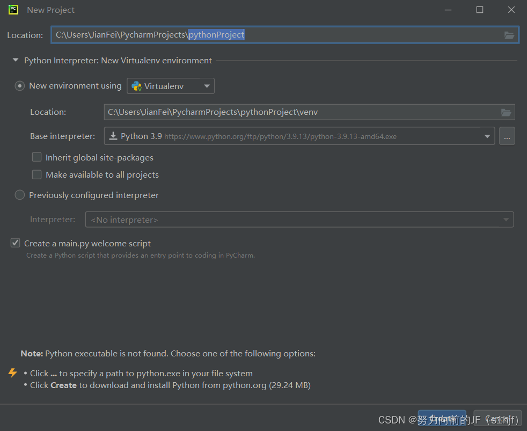Select Previously configured interpreter option
This screenshot has height=431, width=527.
[x=20, y=195]
